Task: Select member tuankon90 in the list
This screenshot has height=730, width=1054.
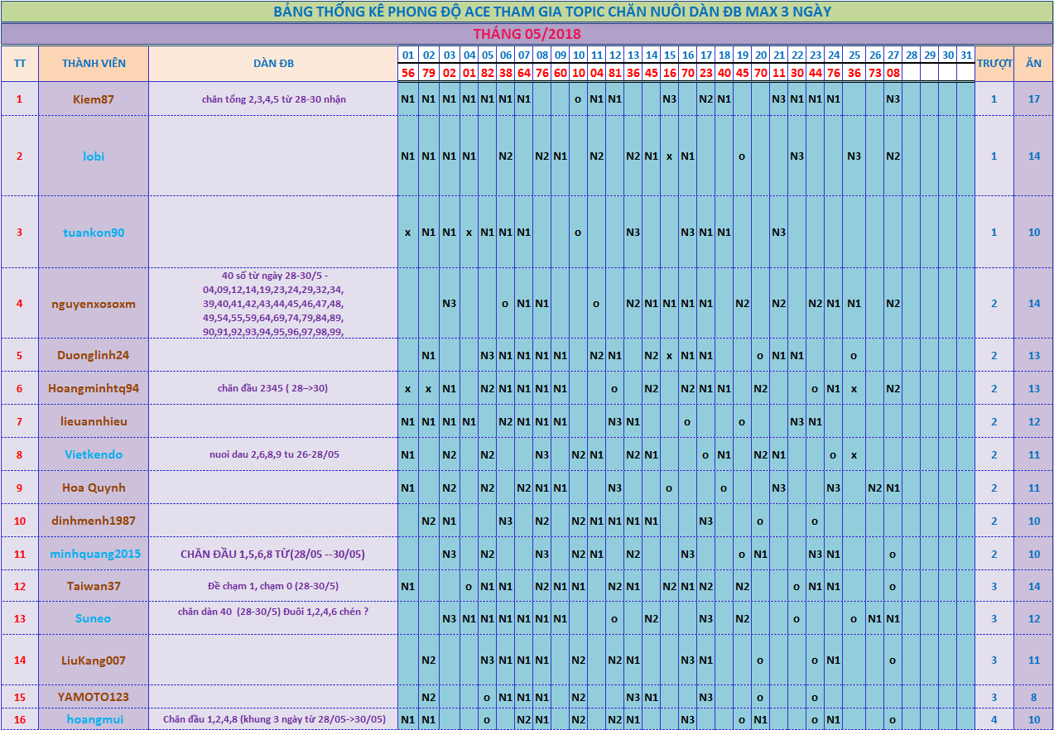Action: 94,233
